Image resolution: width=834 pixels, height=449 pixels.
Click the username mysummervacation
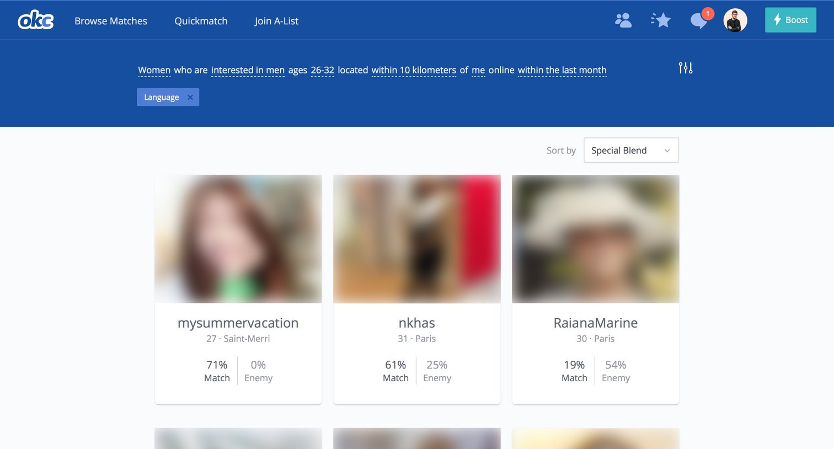[238, 323]
